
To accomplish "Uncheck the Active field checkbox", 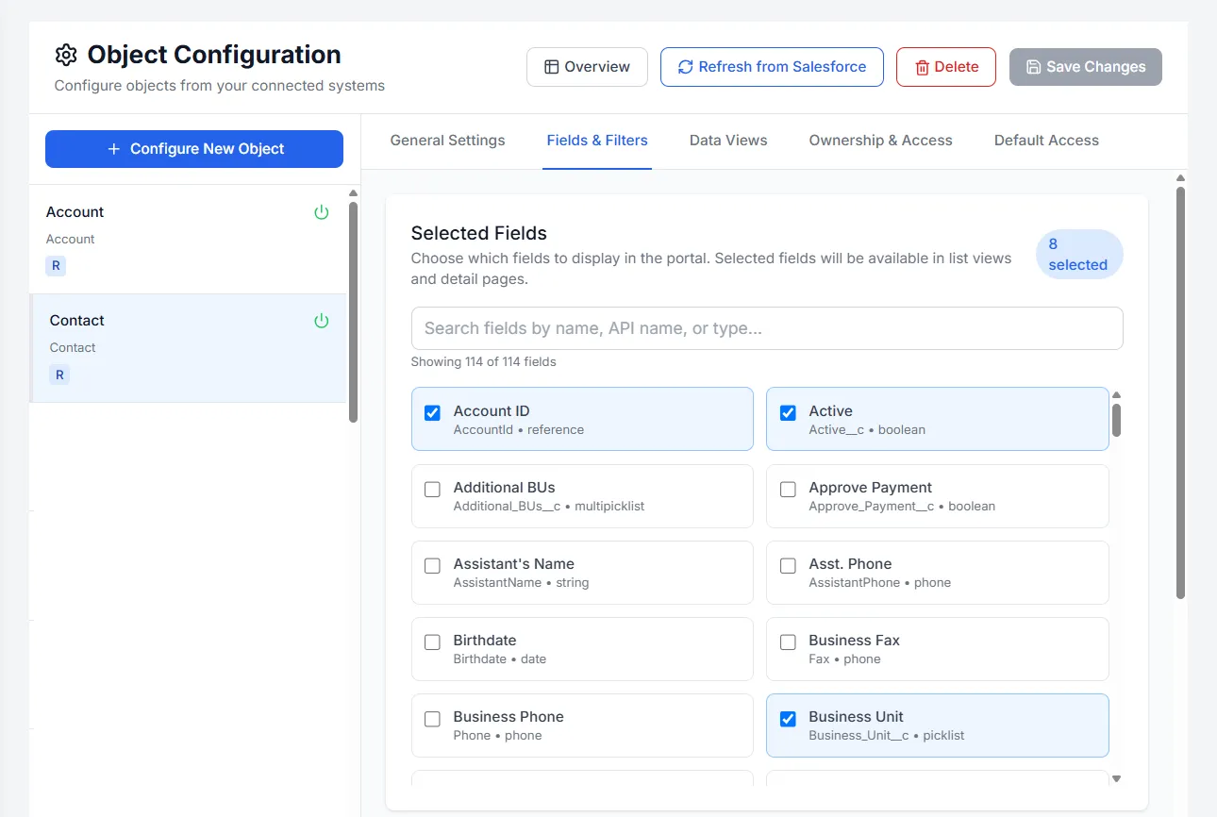I will pos(788,412).
